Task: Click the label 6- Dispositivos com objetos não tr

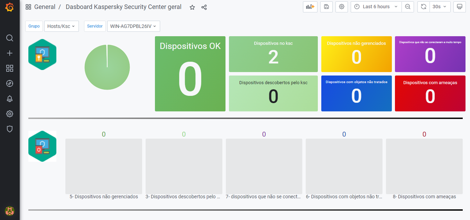Action: point(344,197)
